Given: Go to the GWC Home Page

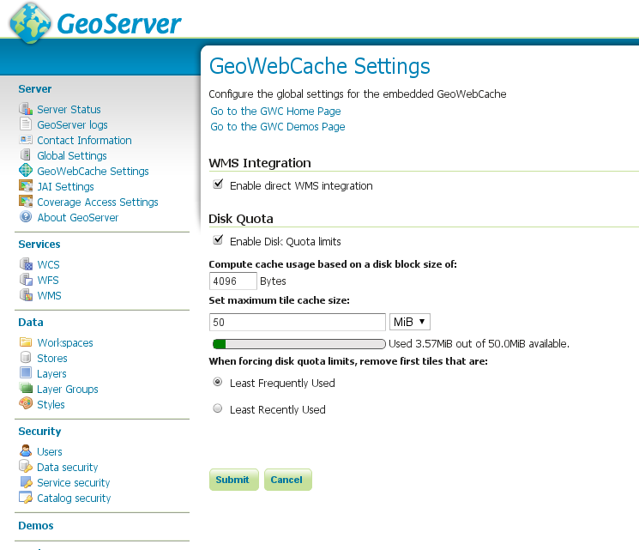Looking at the screenshot, I should 275,112.
